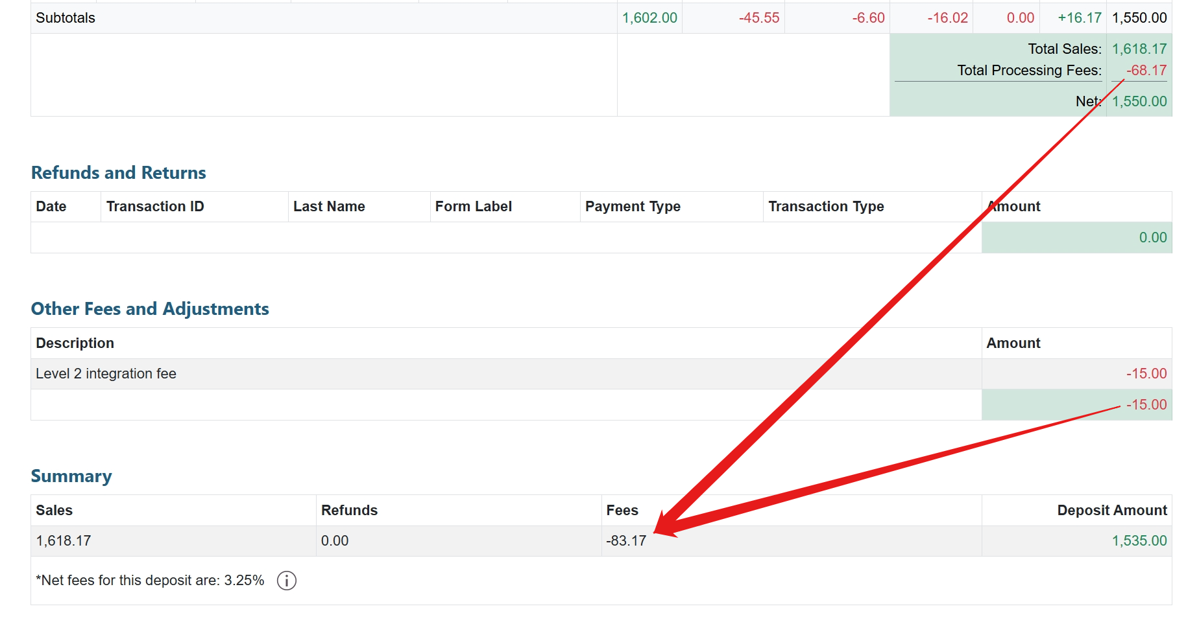Select the Other Fees and Adjustments heading
Image resolution: width=1199 pixels, height=624 pixels.
tap(150, 309)
